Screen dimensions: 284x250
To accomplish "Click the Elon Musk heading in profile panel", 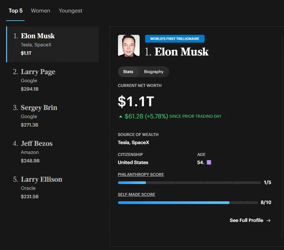I will coord(182,52).
